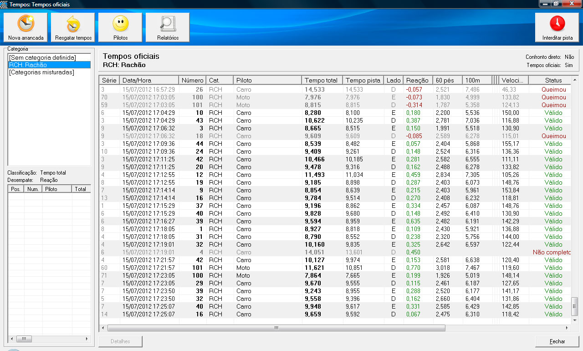Image resolution: width=583 pixels, height=351 pixels.
Task: Click the Num. header in classification panel
Action: [33, 189]
